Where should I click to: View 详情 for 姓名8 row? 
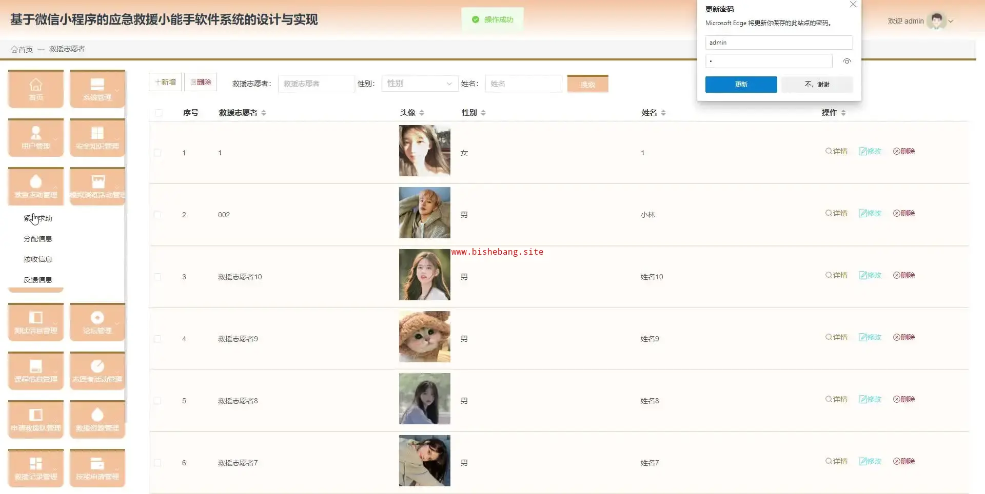coord(836,399)
